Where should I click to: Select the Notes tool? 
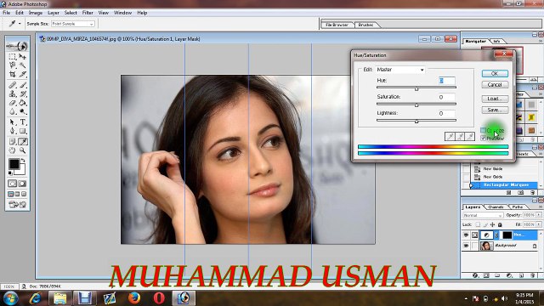pos(13,142)
